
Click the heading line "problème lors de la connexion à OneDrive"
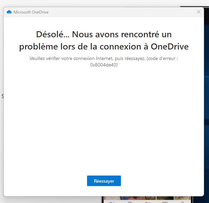[104, 47]
